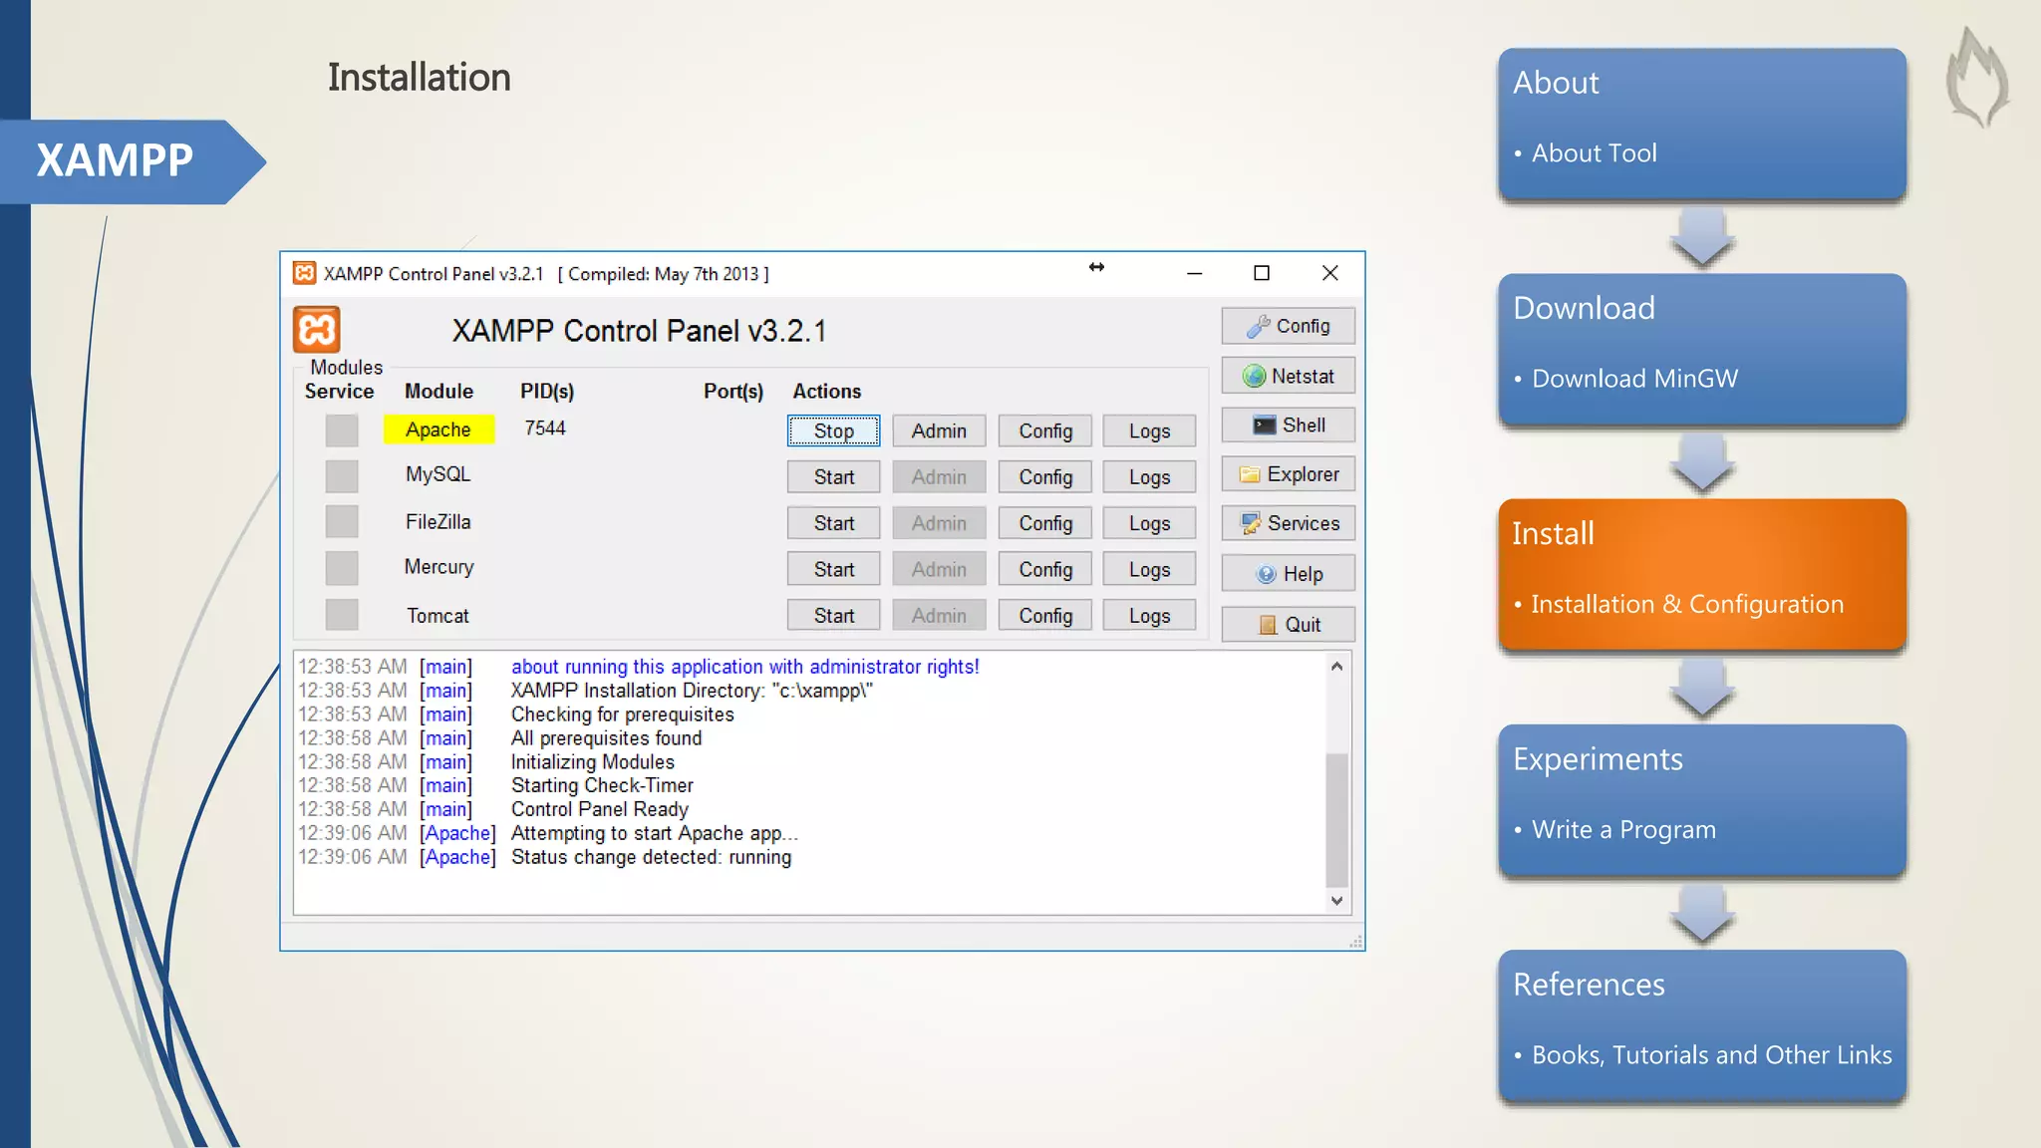Screen dimensions: 2041x1148
Task: Click the Tomcat module label
Action: [437, 616]
